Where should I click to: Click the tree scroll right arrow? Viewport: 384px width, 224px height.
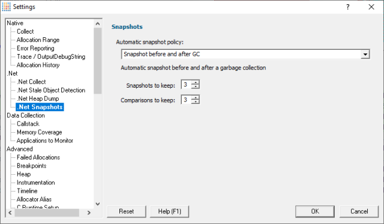(89, 213)
